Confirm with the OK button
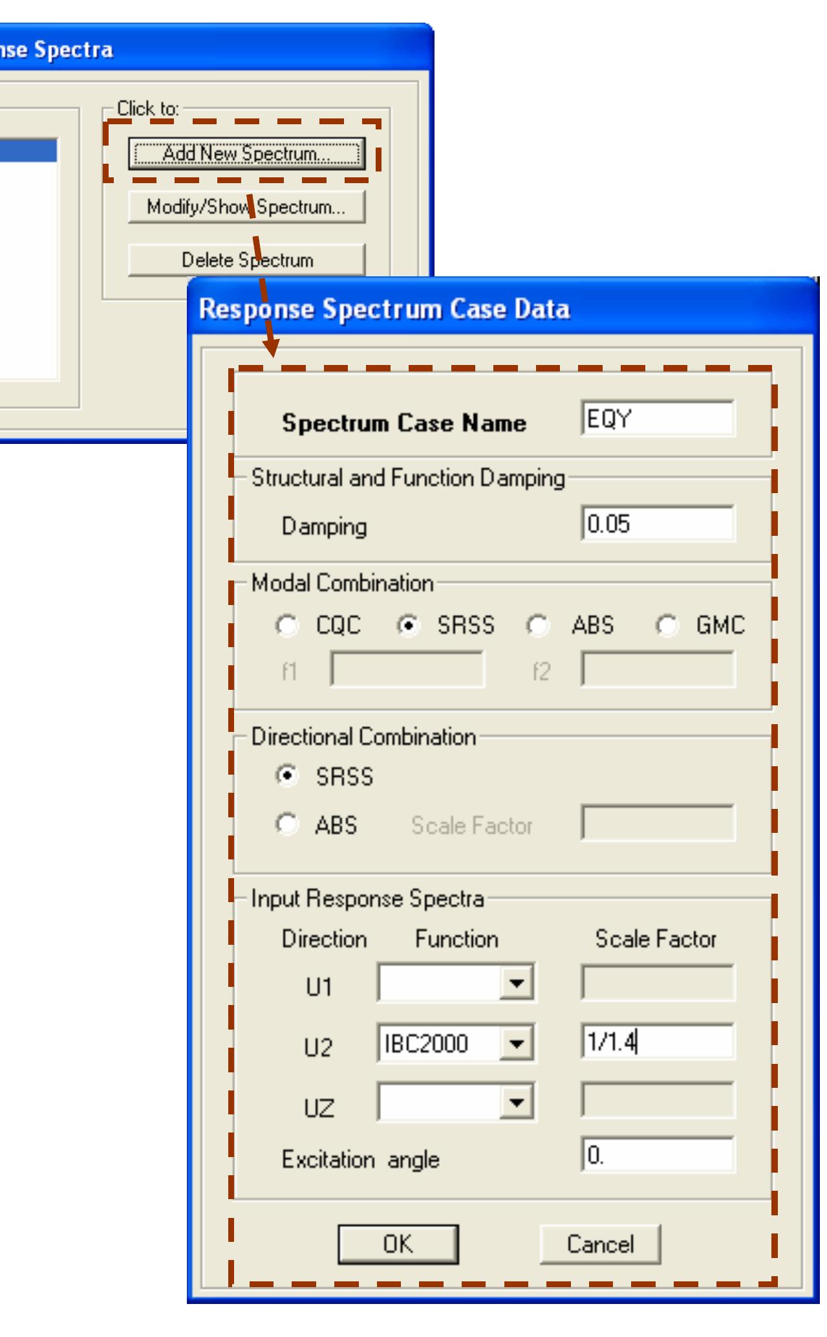 coord(398,1244)
